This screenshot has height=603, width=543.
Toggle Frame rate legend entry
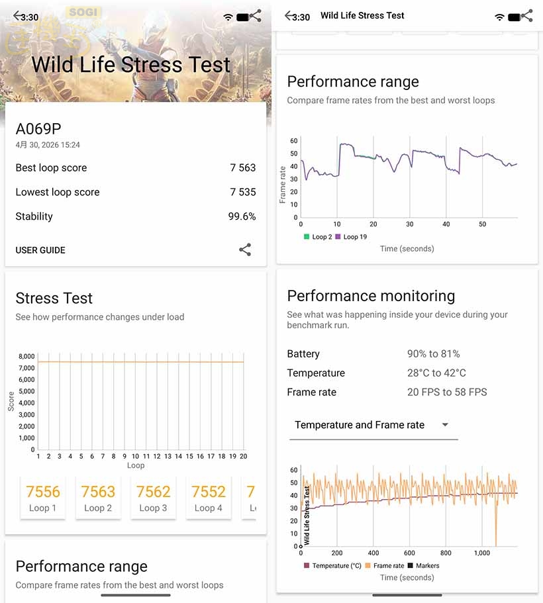(x=385, y=566)
